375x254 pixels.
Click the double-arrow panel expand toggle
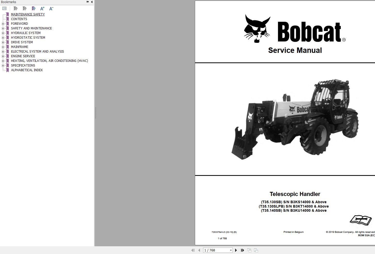pyautogui.click(x=88, y=2)
